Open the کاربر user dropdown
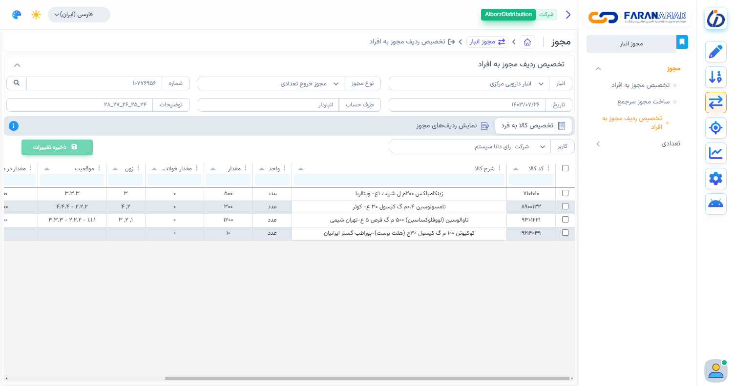The image size is (735, 386). 470,146
